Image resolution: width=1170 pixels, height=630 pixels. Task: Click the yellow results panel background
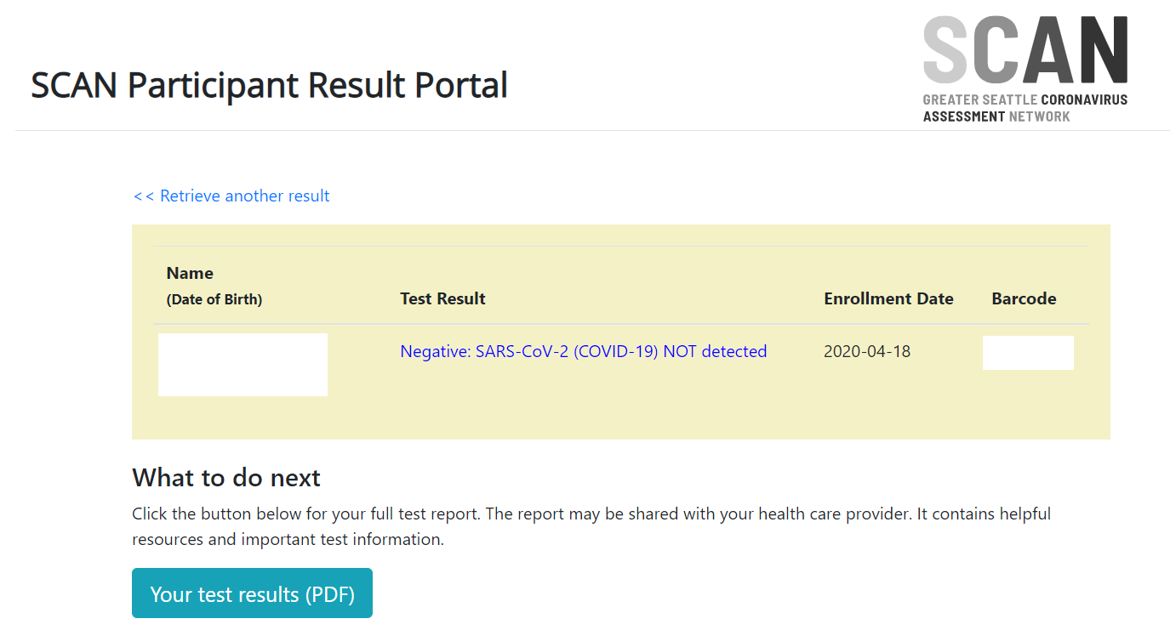(x=621, y=417)
